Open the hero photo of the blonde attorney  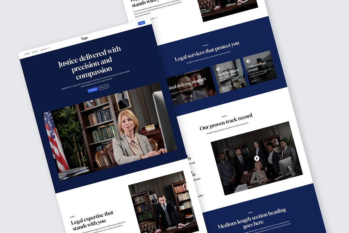110,132
